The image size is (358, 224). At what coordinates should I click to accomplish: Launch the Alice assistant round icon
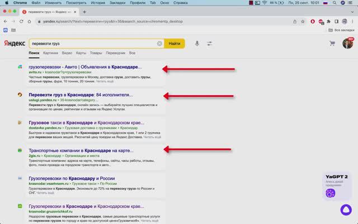pos(346,209)
